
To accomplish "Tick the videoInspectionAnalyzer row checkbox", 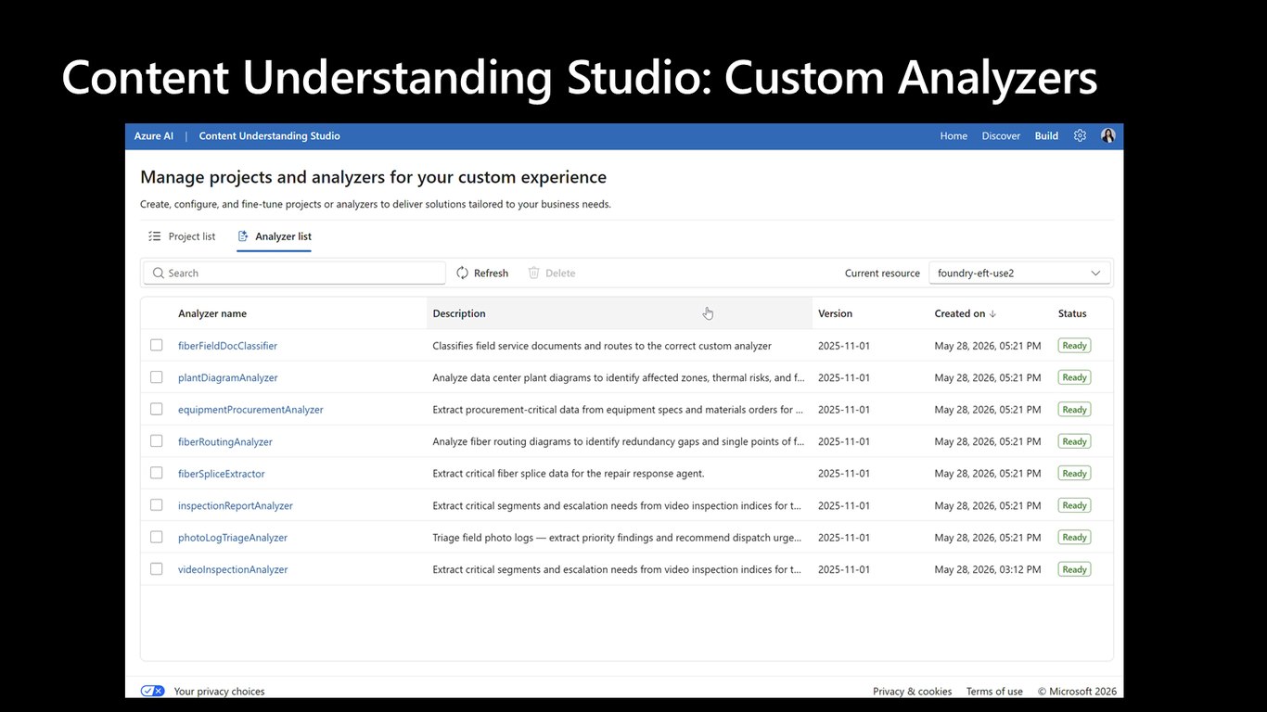I will click(x=156, y=569).
